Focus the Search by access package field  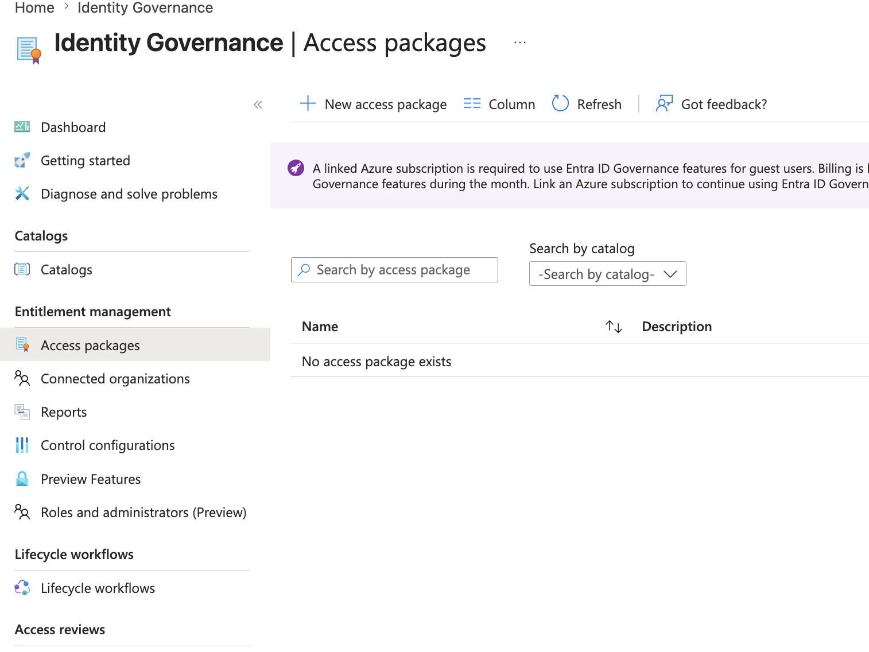(x=394, y=270)
